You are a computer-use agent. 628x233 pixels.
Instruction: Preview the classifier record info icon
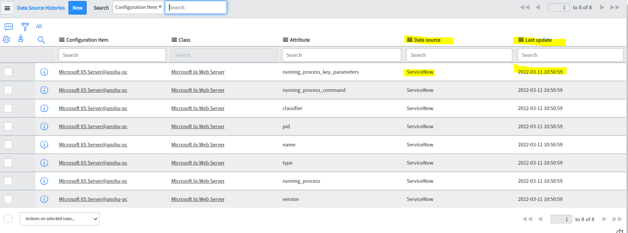44,108
